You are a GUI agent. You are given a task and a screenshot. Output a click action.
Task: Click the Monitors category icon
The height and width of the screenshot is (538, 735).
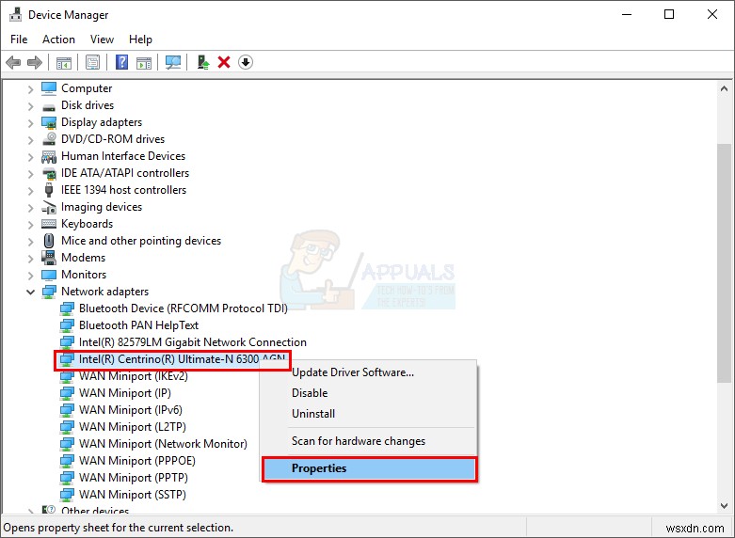coord(49,274)
